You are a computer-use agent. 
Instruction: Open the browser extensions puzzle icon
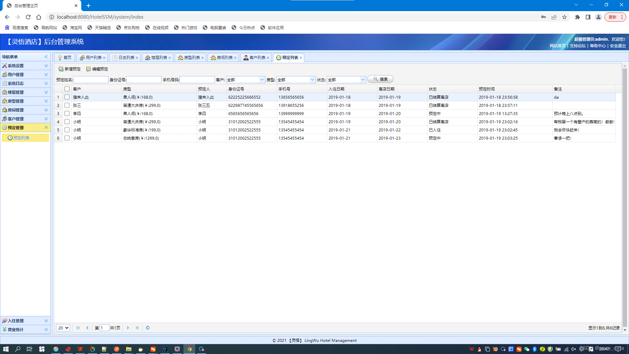[x=578, y=17]
